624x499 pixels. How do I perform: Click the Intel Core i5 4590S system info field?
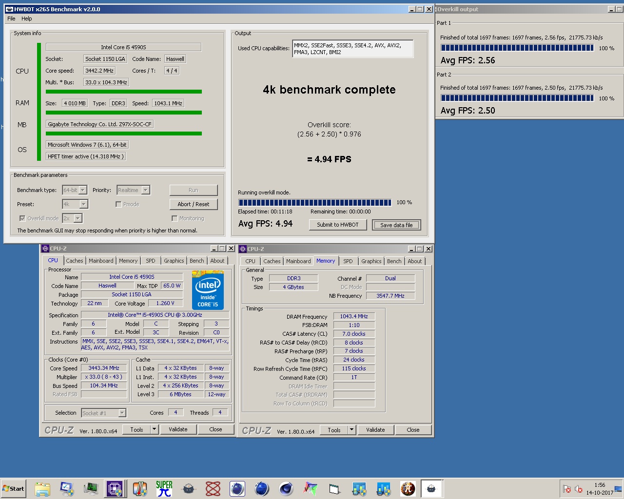123,47
